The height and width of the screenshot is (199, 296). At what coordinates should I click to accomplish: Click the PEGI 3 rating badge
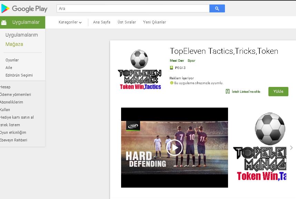[171, 68]
